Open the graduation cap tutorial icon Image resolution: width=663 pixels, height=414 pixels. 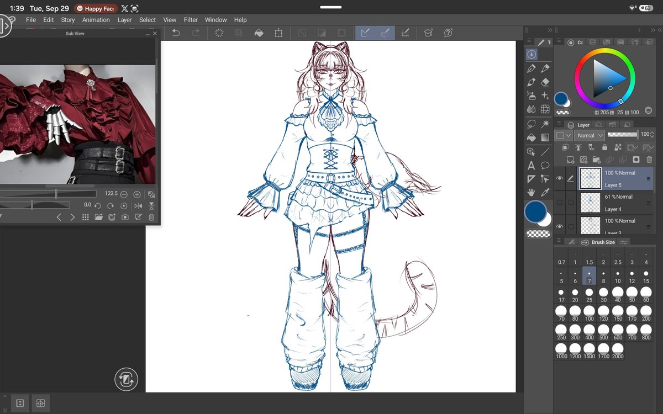tap(428, 33)
